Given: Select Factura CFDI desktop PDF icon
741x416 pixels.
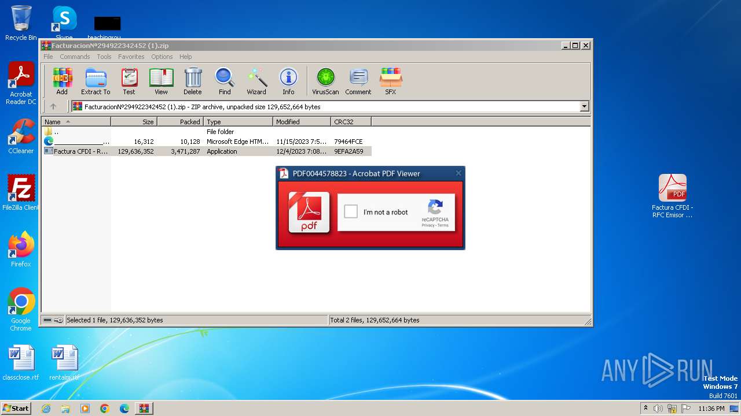Looking at the screenshot, I should [672, 196].
